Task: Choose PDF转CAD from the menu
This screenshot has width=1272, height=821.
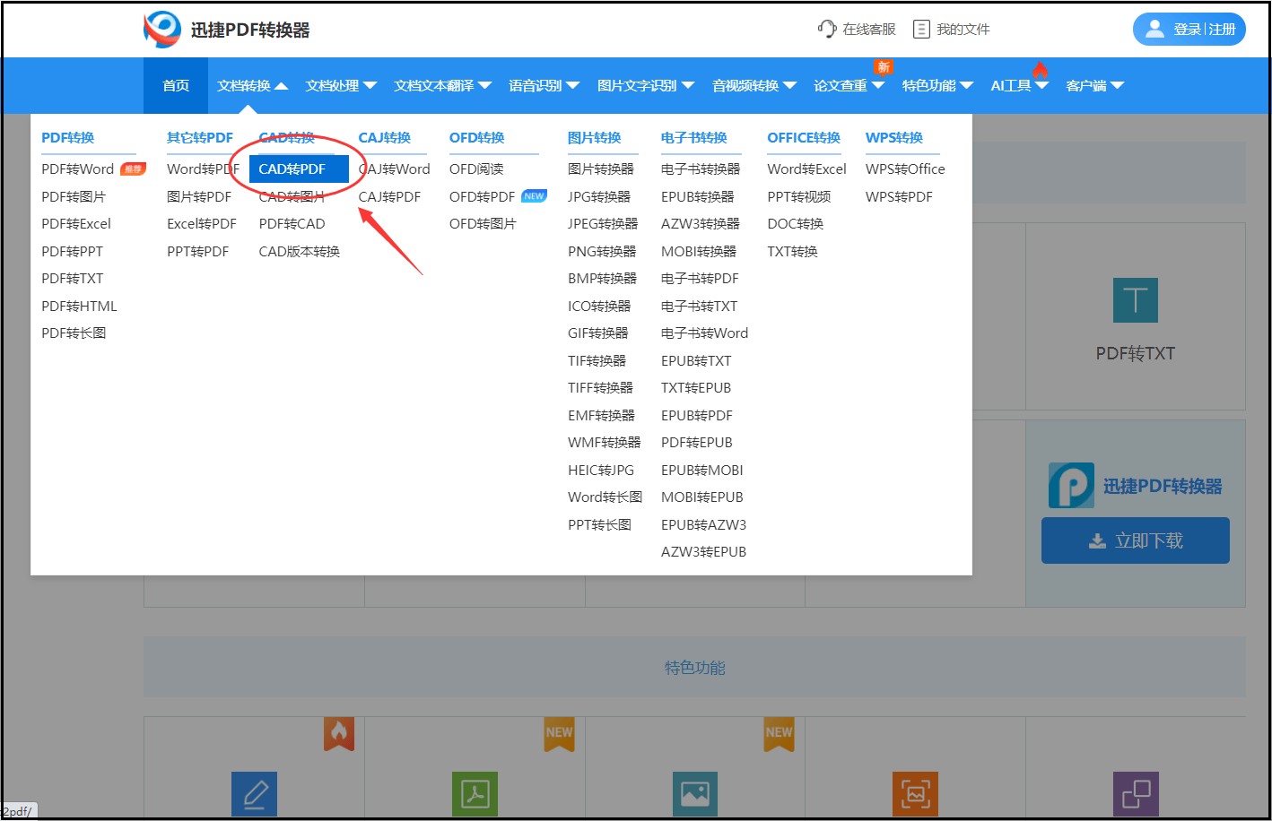Action: [x=292, y=223]
